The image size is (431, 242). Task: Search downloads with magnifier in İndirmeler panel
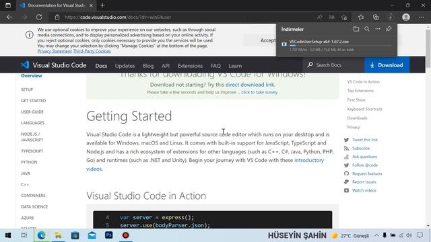click(367, 29)
